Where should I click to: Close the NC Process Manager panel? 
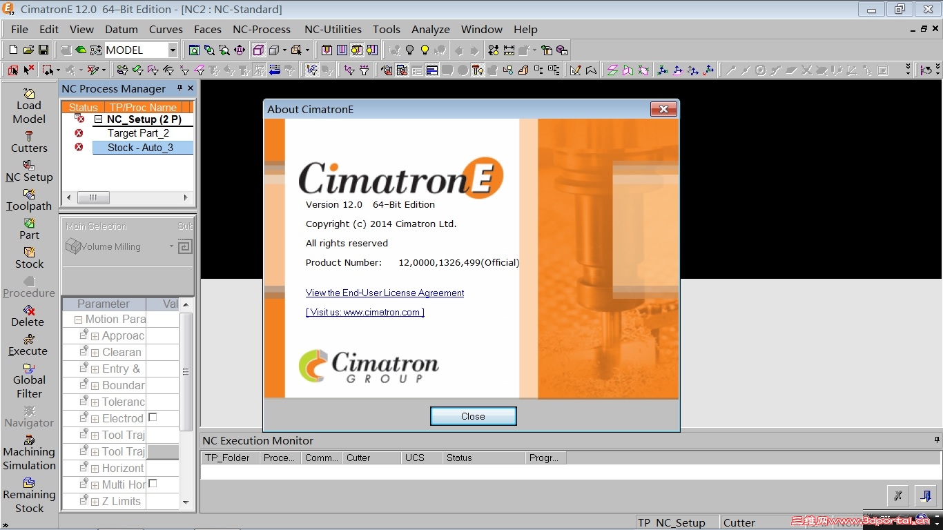[x=191, y=88]
